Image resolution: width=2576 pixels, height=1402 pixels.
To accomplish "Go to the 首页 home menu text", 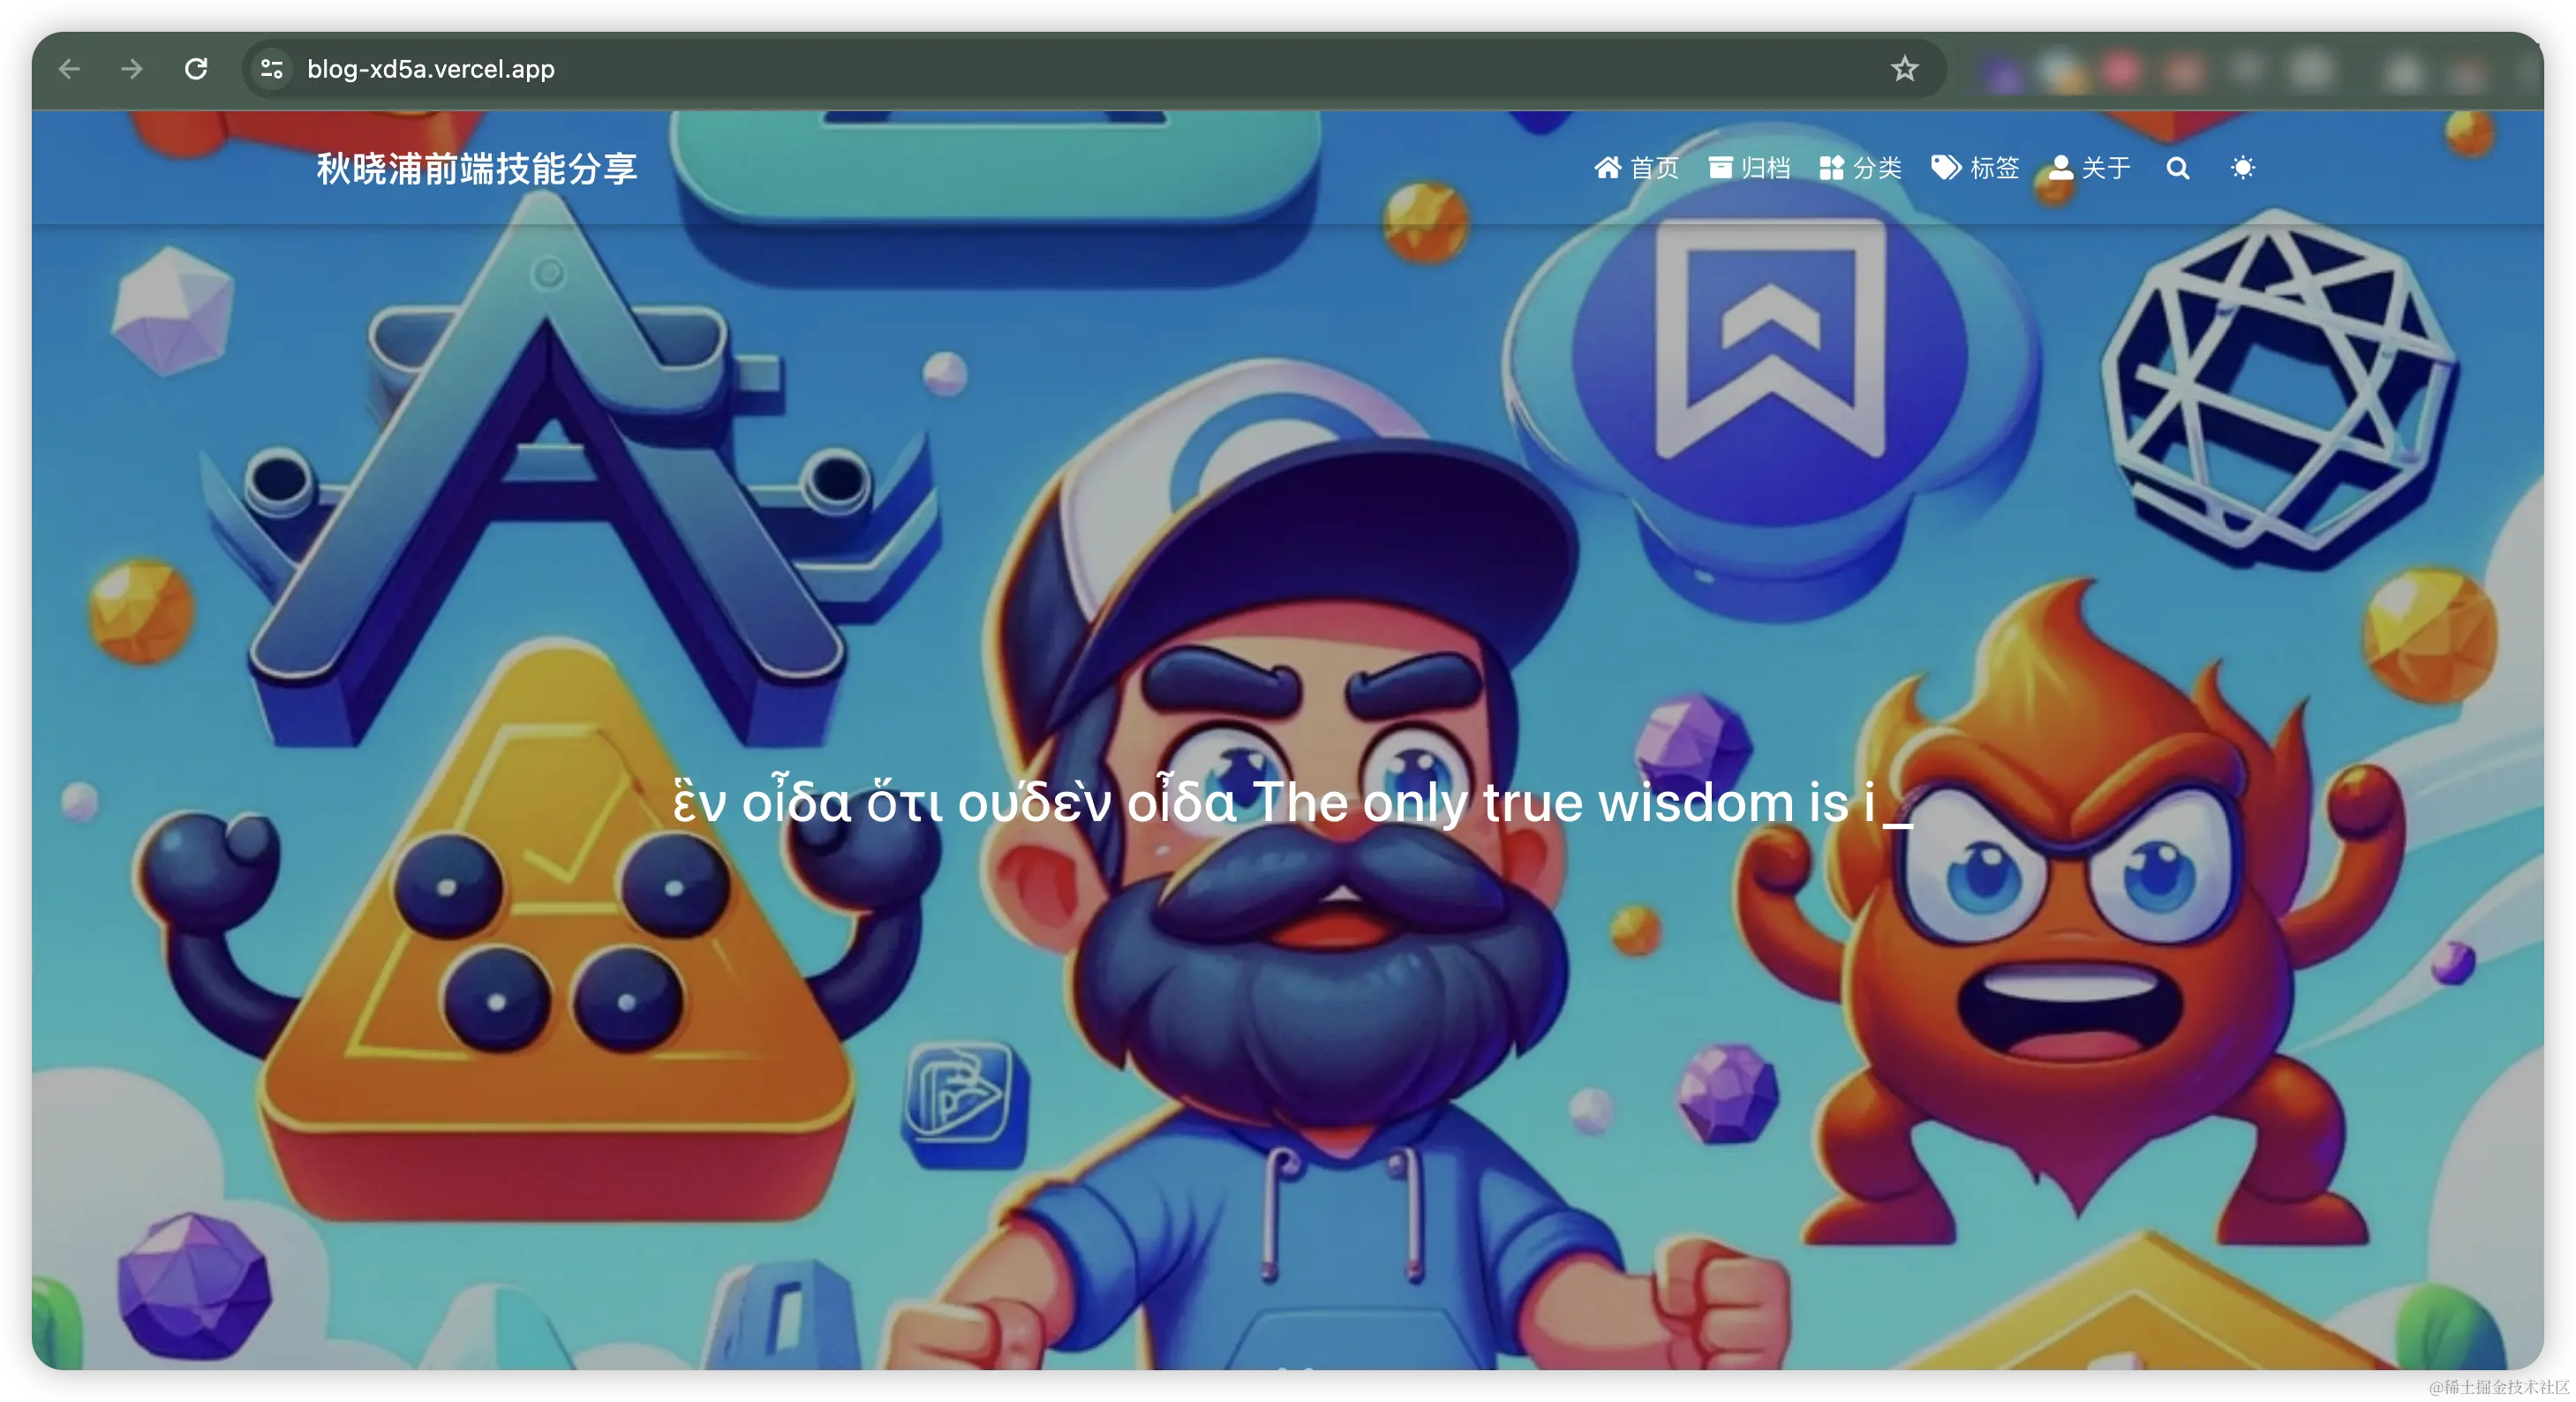I will coord(1655,168).
